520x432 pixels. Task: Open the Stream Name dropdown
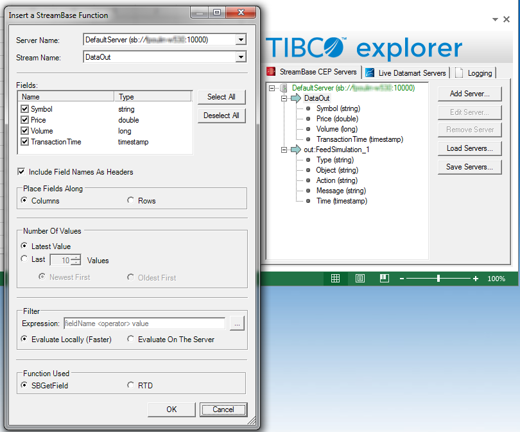pyautogui.click(x=241, y=57)
